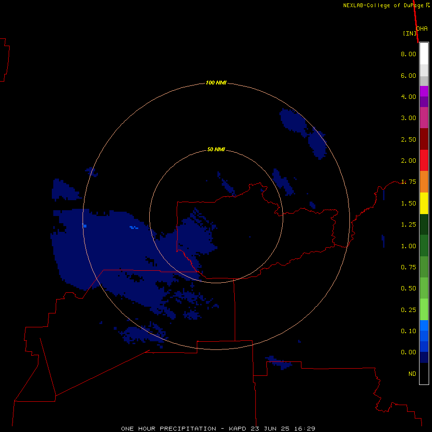Click the 0.50 legend value

(x=408, y=288)
